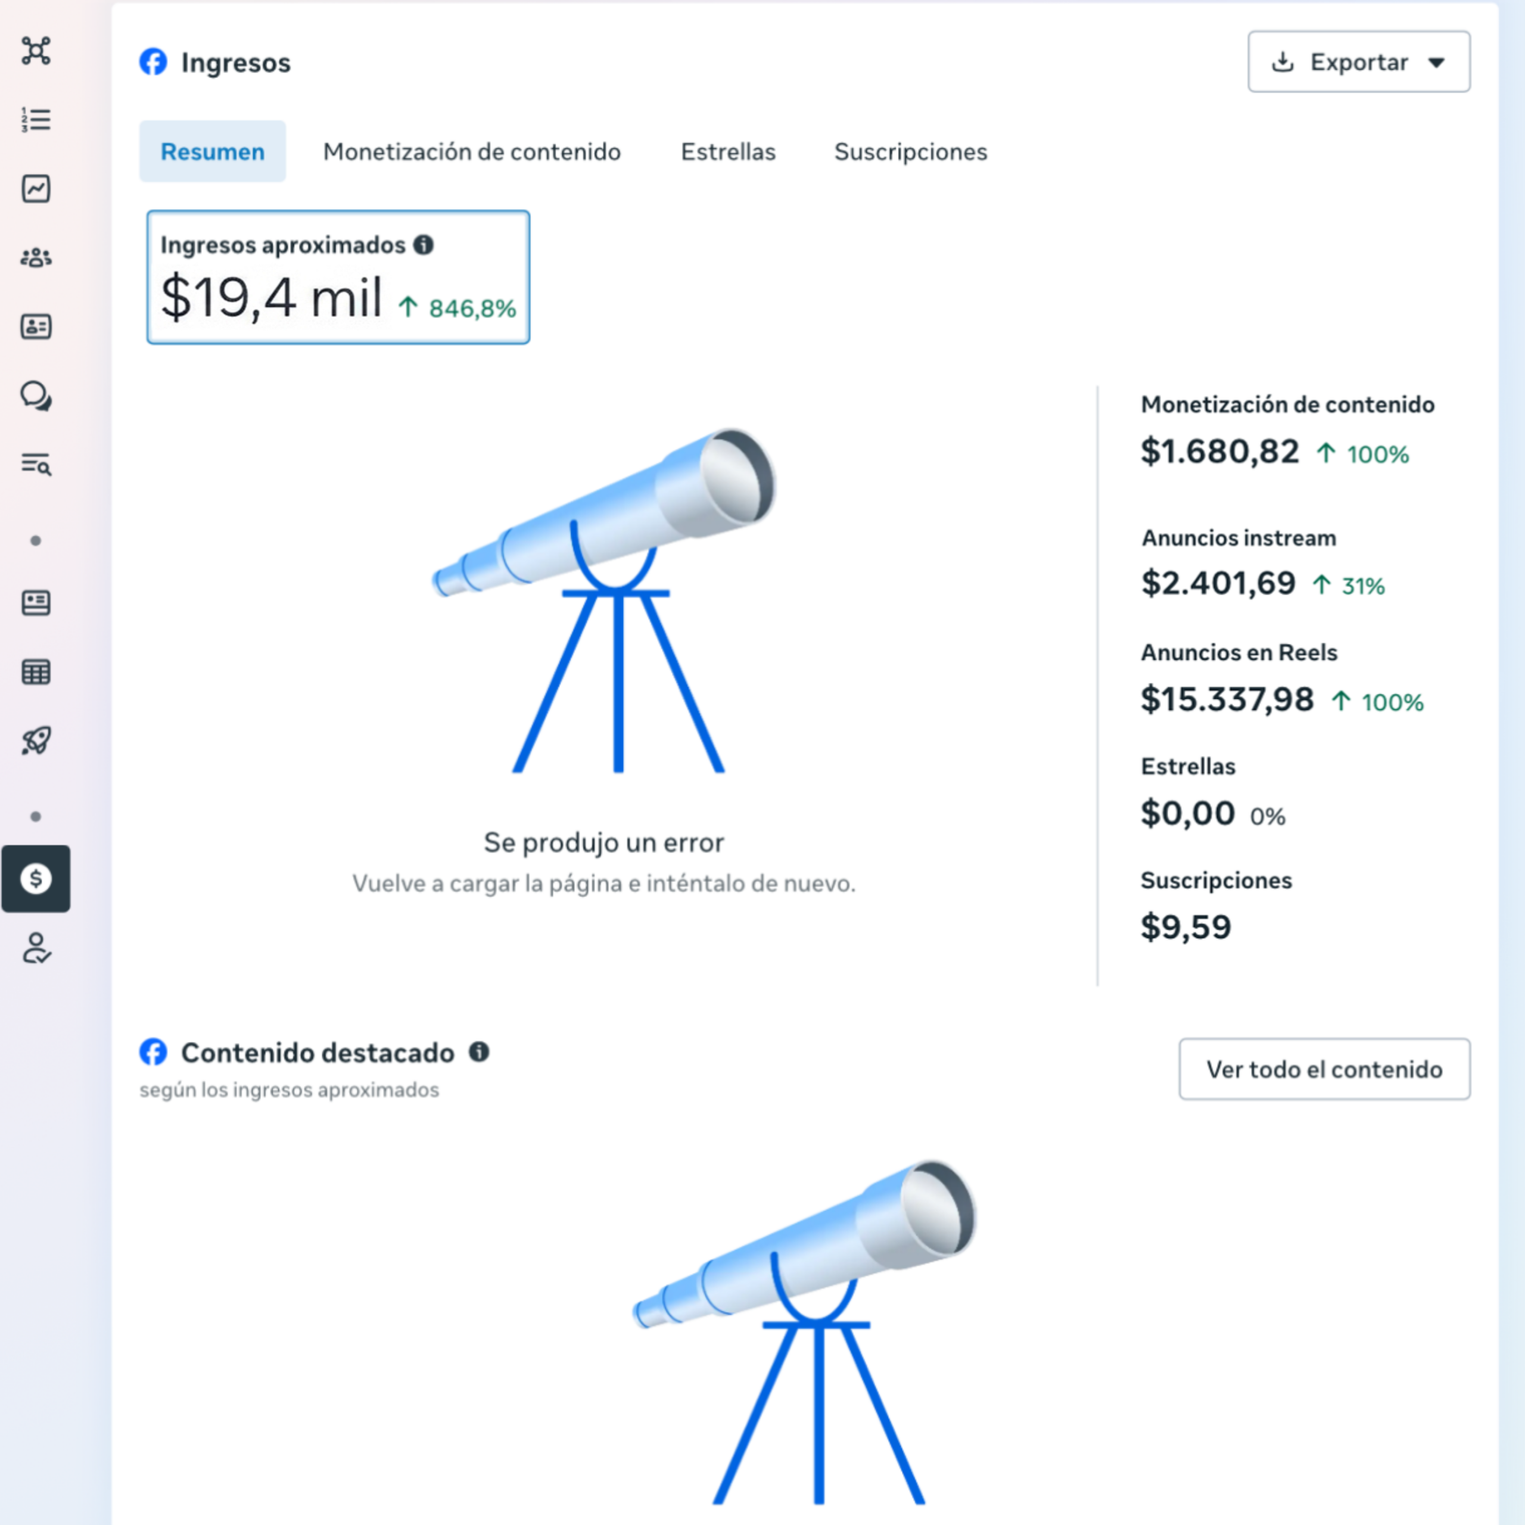Screen dimensions: 1525x1525
Task: Open the table grid sidebar icon
Action: pos(36,672)
